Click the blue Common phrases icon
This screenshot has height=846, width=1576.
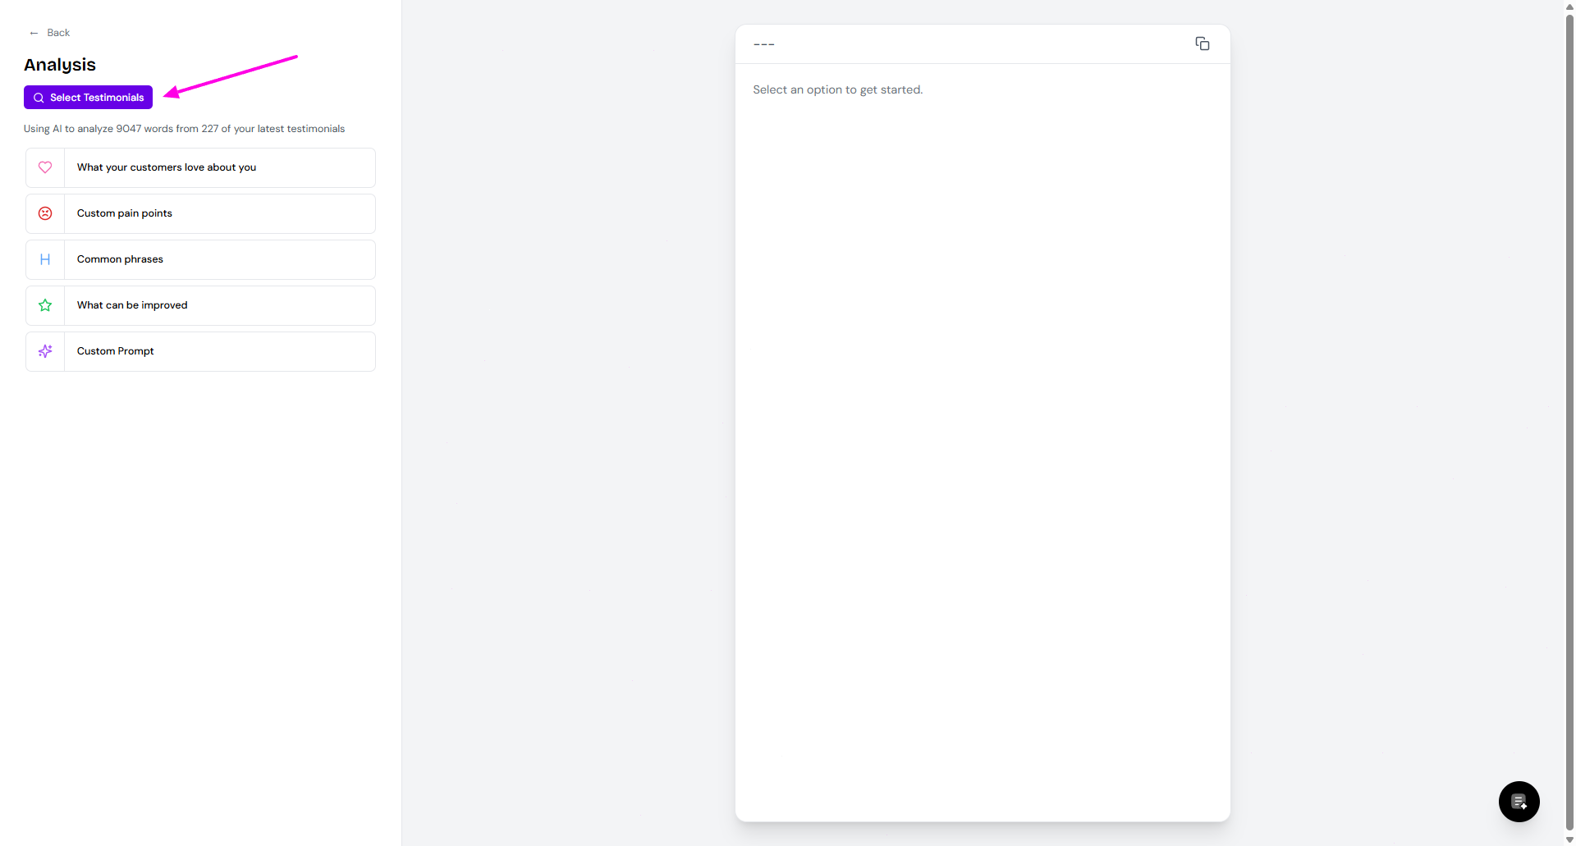(45, 259)
